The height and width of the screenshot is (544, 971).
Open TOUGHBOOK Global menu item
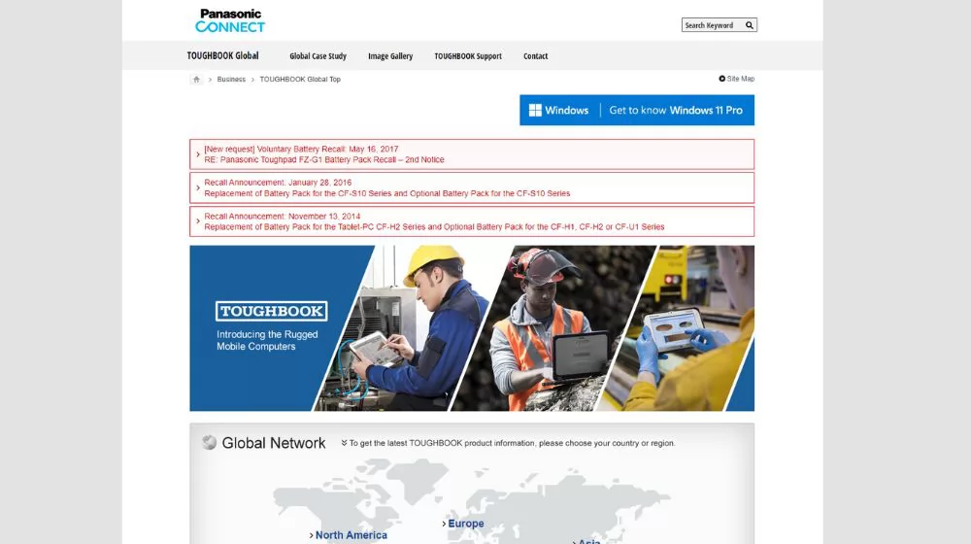(223, 55)
